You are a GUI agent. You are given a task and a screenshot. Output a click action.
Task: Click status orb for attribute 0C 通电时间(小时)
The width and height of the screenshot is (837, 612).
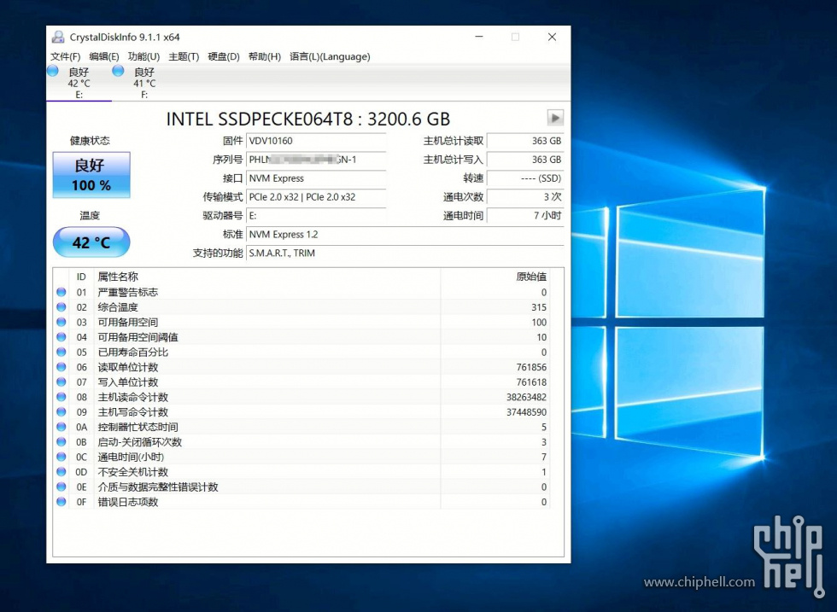pyautogui.click(x=61, y=456)
